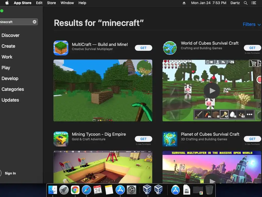Open Calendar from the dock
Screen dimensions: 262x197
[97, 190]
